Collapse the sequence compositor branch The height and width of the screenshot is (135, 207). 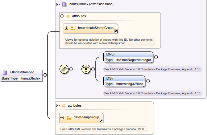click(71, 69)
